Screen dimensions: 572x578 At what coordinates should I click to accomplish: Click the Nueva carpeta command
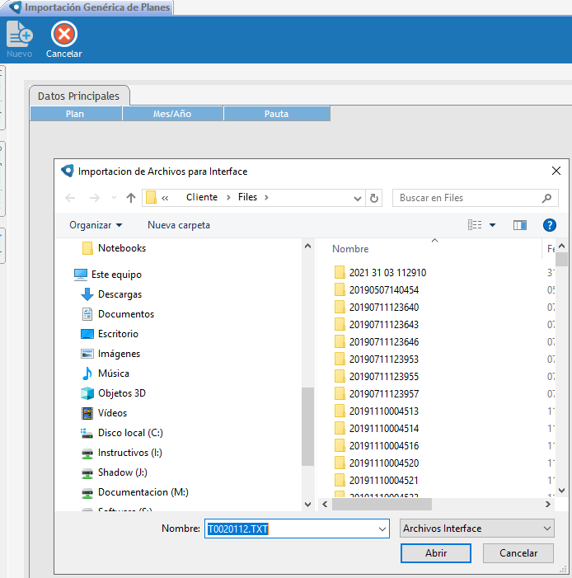click(179, 225)
